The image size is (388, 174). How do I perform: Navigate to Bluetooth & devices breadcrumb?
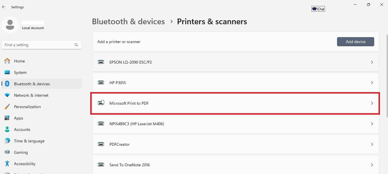[128, 22]
